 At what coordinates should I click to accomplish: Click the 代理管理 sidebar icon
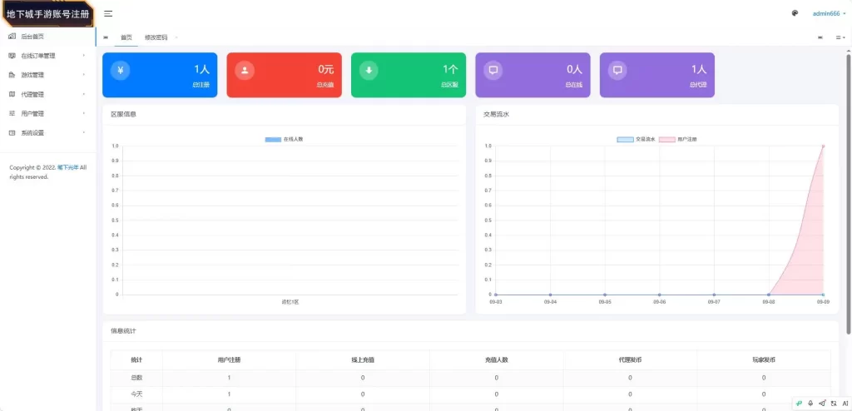tap(12, 94)
